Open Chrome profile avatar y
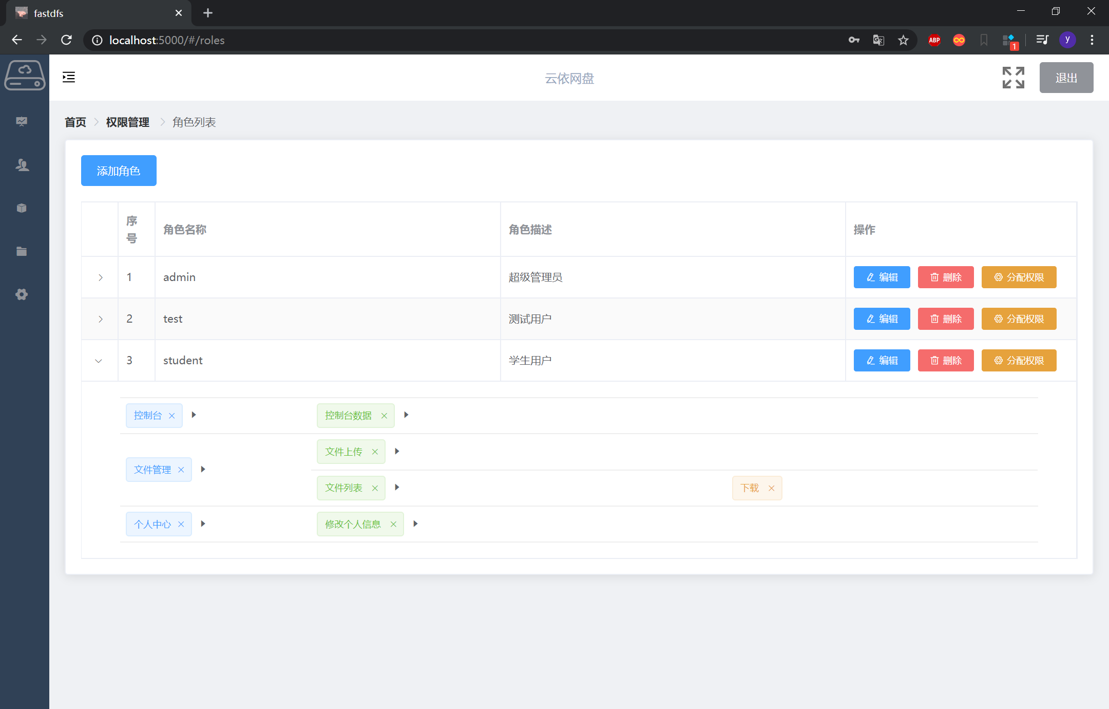 1067,40
